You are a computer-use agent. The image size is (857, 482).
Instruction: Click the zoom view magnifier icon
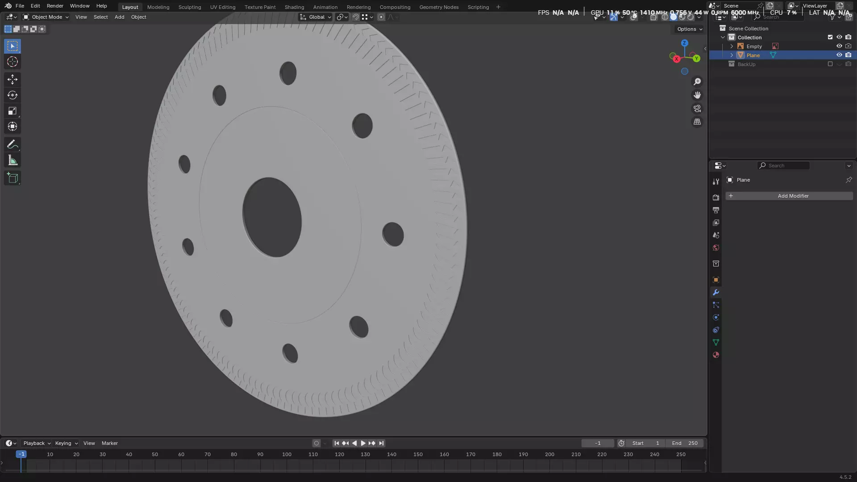click(x=697, y=82)
